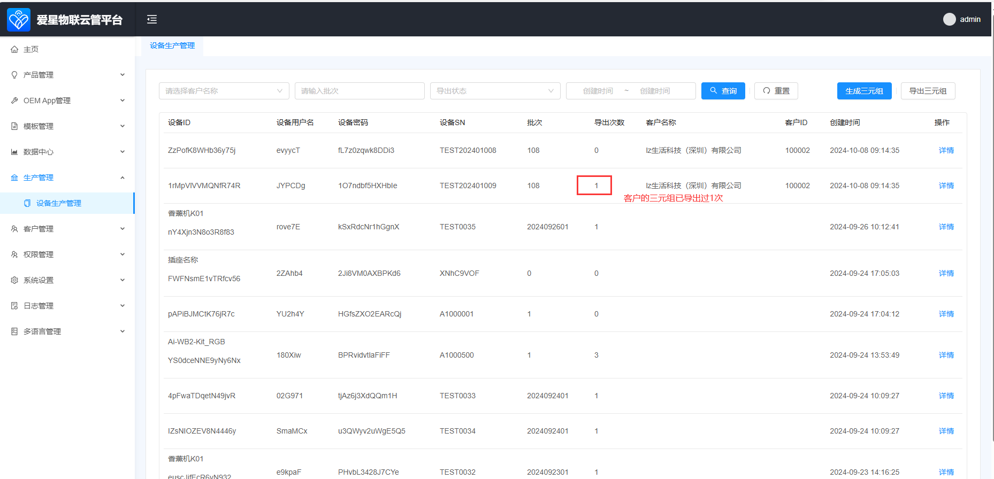
Task: Expand the 模板管理 chevron
Action: [x=123, y=126]
